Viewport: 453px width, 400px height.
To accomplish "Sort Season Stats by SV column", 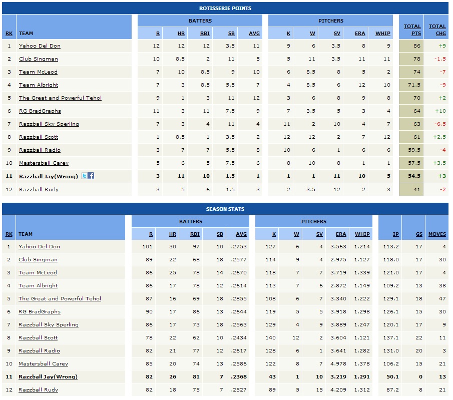I will (x=319, y=234).
